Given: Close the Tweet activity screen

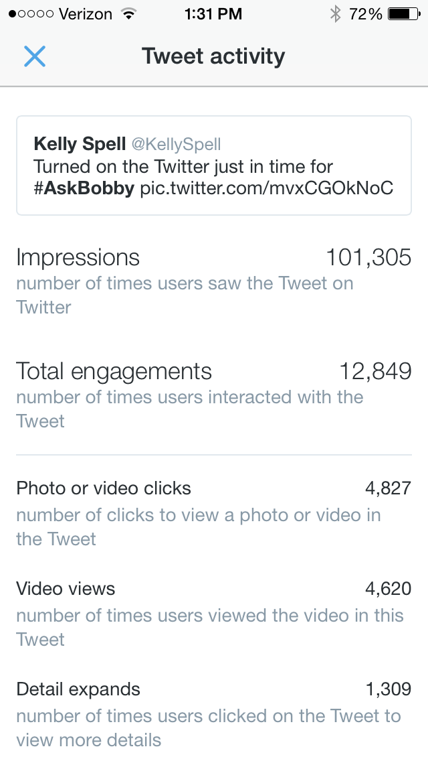Looking at the screenshot, I should pyautogui.click(x=35, y=56).
